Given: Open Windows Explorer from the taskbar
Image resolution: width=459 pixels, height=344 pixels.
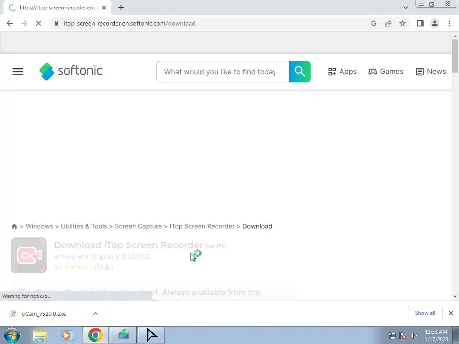Looking at the screenshot, I should click(40, 335).
